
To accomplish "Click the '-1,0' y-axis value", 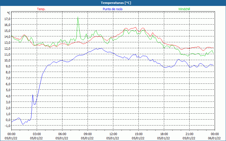I will click(8, 126).
